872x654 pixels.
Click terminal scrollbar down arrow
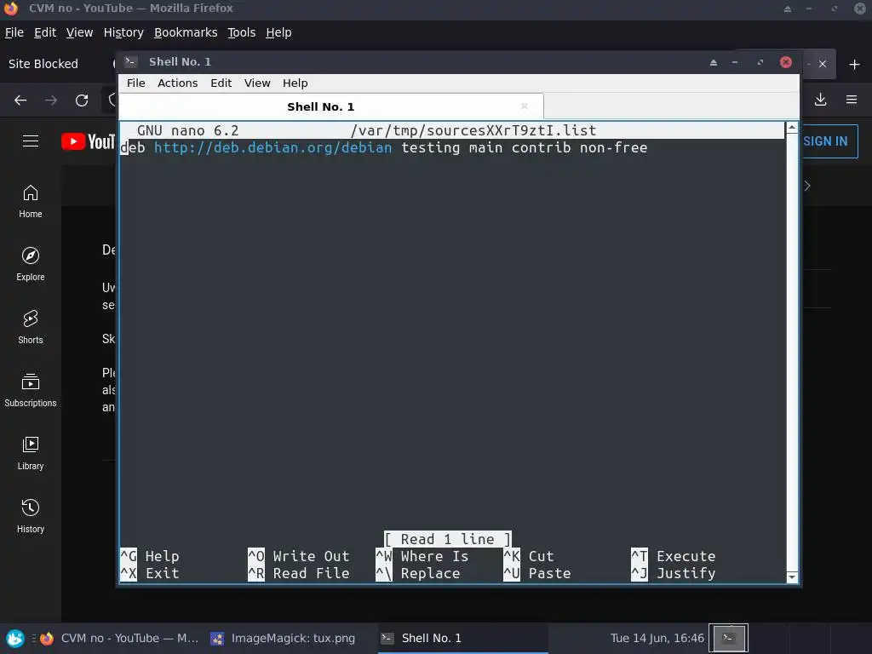coord(792,577)
